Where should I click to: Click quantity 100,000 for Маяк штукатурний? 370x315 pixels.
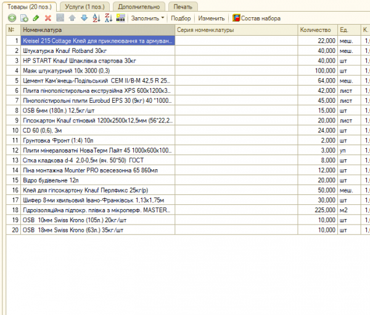318,71
